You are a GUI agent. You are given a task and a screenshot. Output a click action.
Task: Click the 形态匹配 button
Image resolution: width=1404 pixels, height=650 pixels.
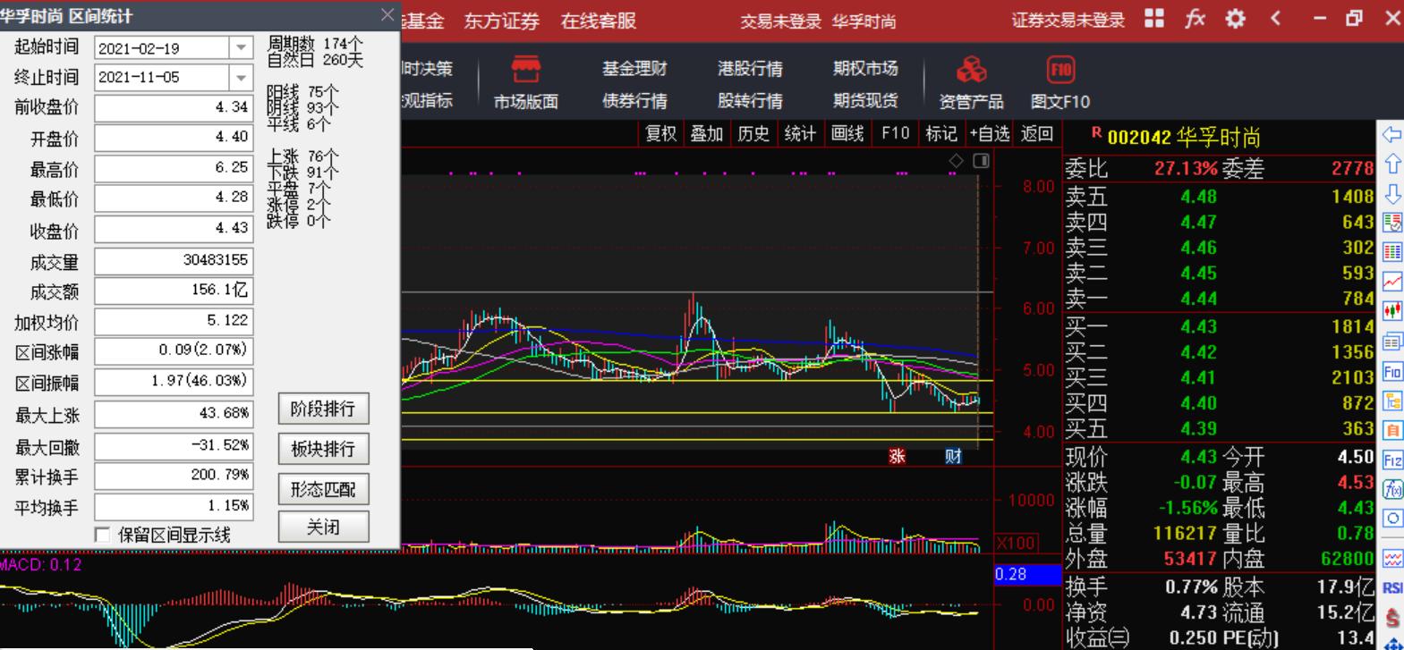pyautogui.click(x=323, y=489)
